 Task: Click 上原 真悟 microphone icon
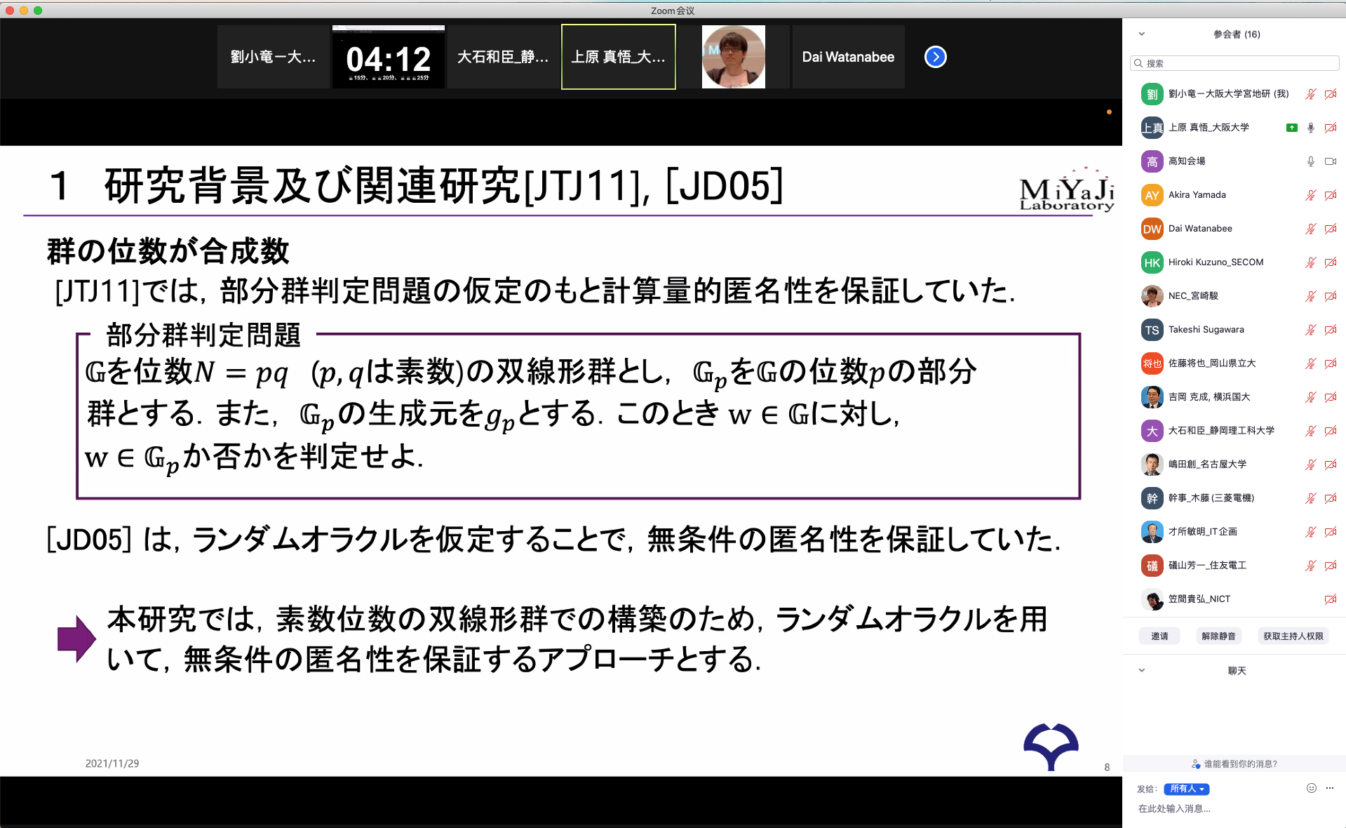[1310, 128]
